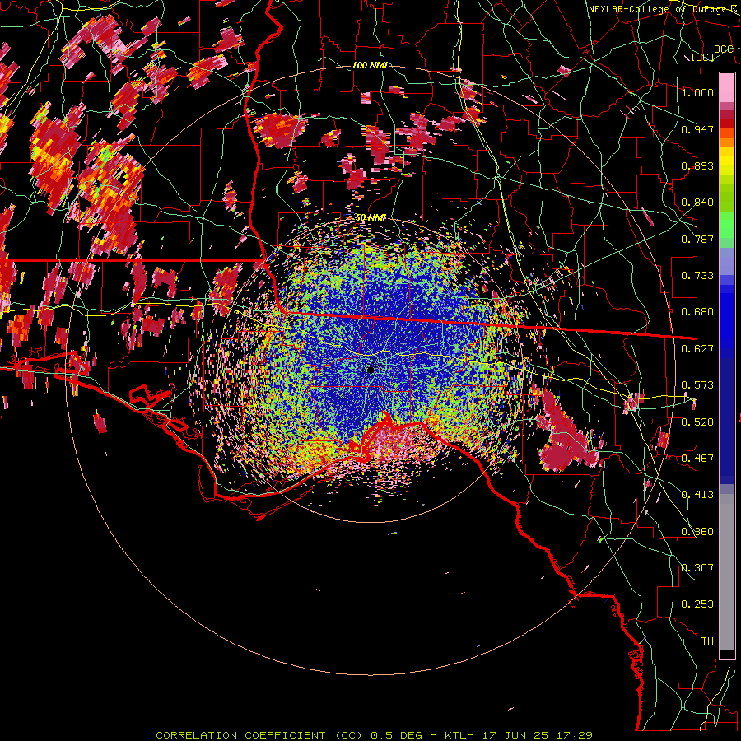Click the 0.413 value on the color scale
The height and width of the screenshot is (741, 741).
click(697, 495)
